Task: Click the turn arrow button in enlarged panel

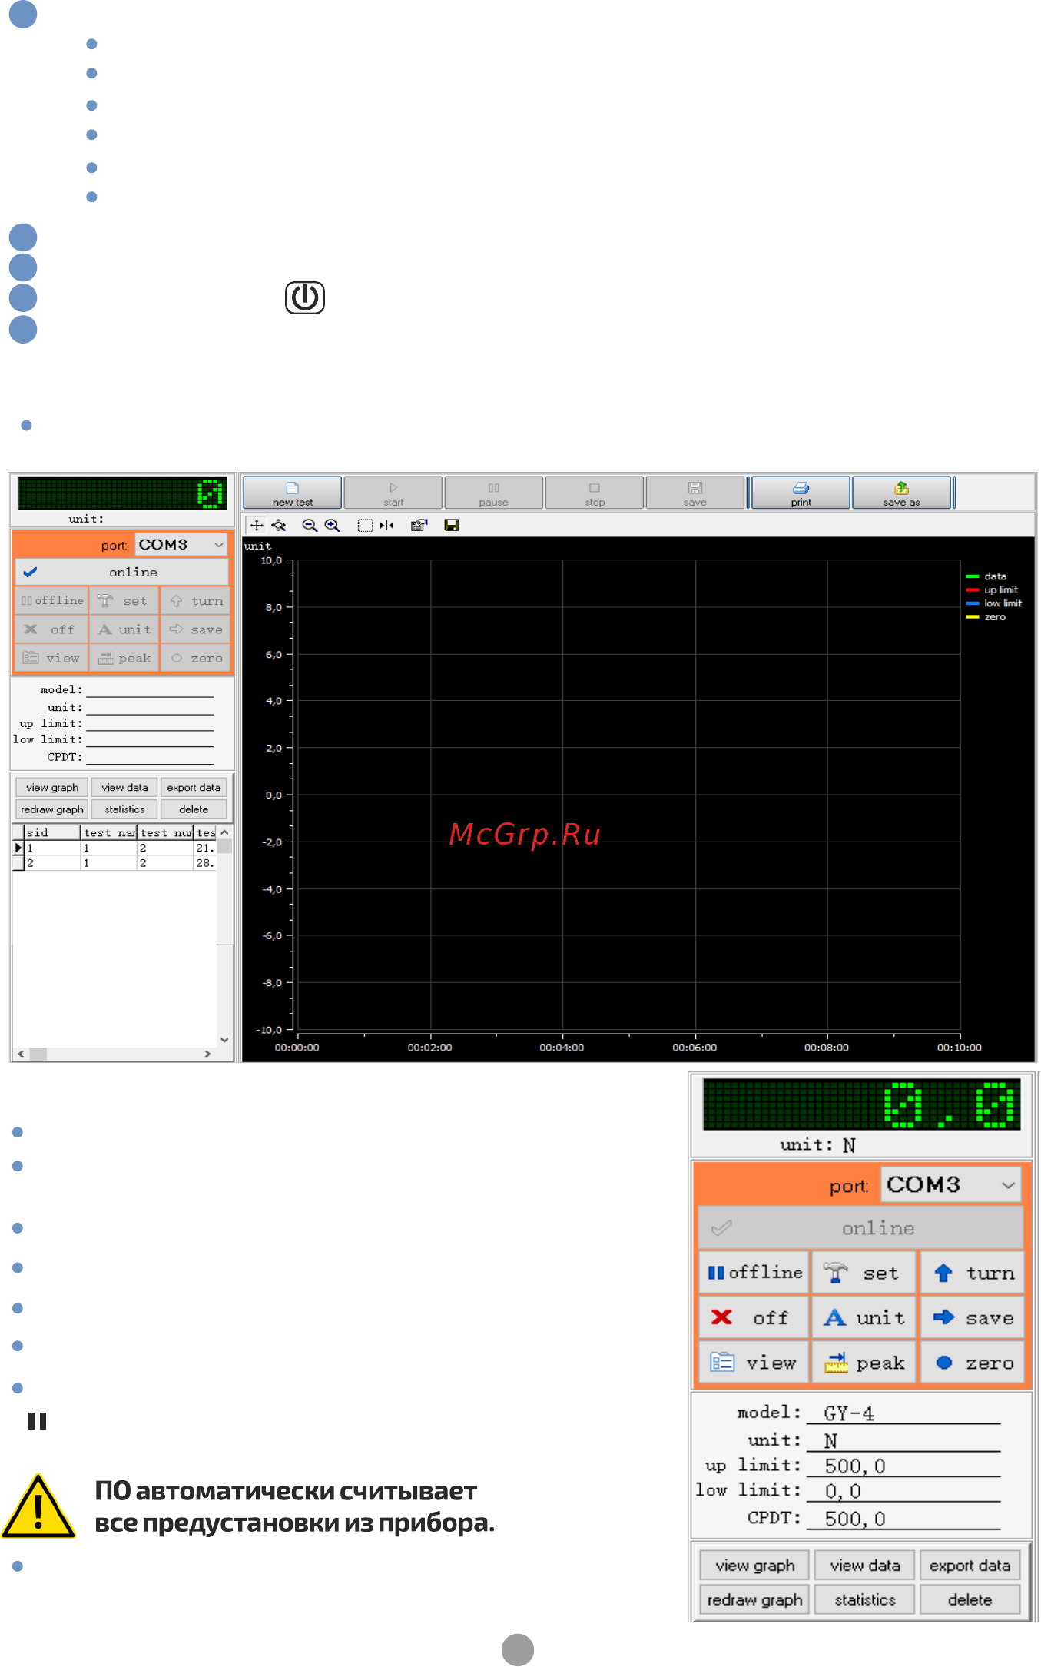Action: (x=973, y=1273)
